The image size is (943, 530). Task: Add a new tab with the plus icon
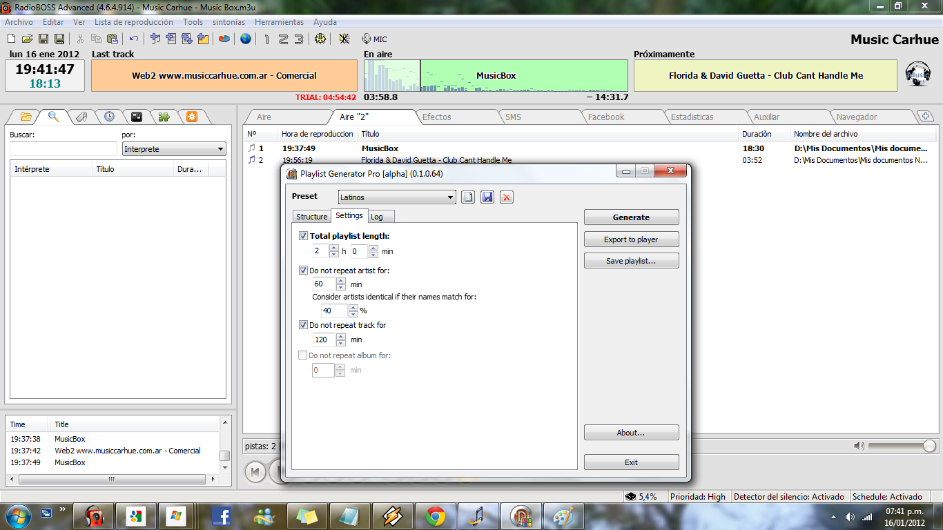926,117
